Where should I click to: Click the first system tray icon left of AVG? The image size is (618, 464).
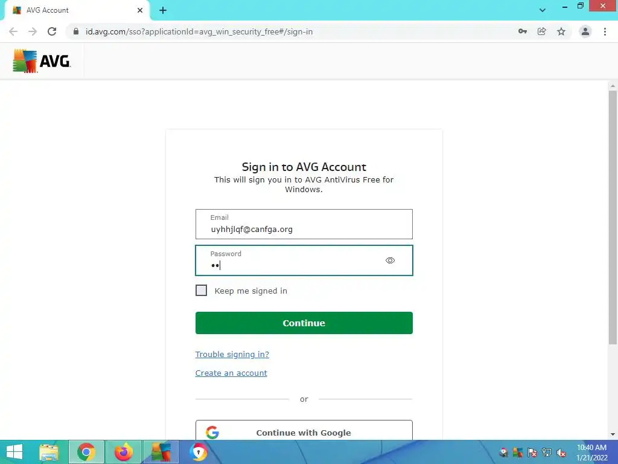(503, 453)
